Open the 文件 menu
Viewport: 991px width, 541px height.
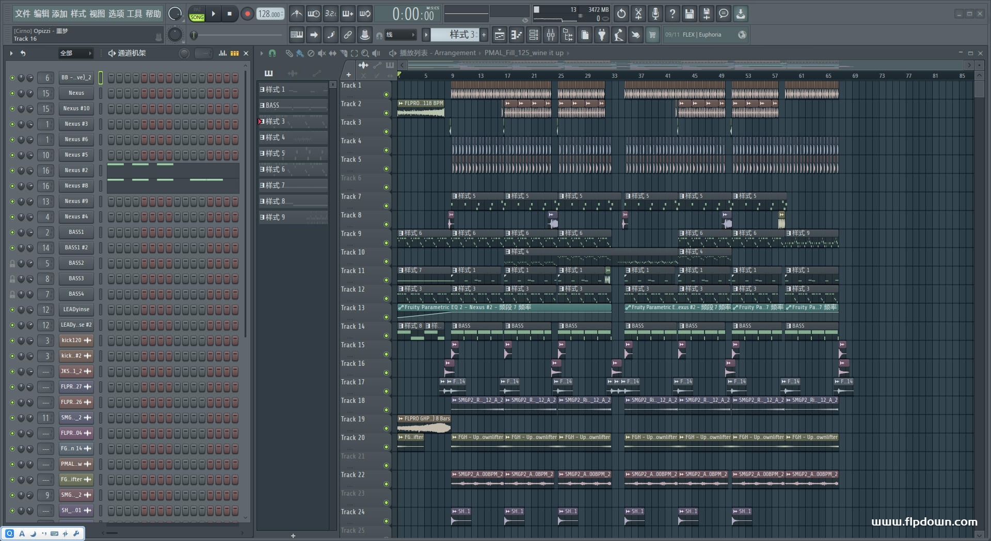(x=22, y=14)
